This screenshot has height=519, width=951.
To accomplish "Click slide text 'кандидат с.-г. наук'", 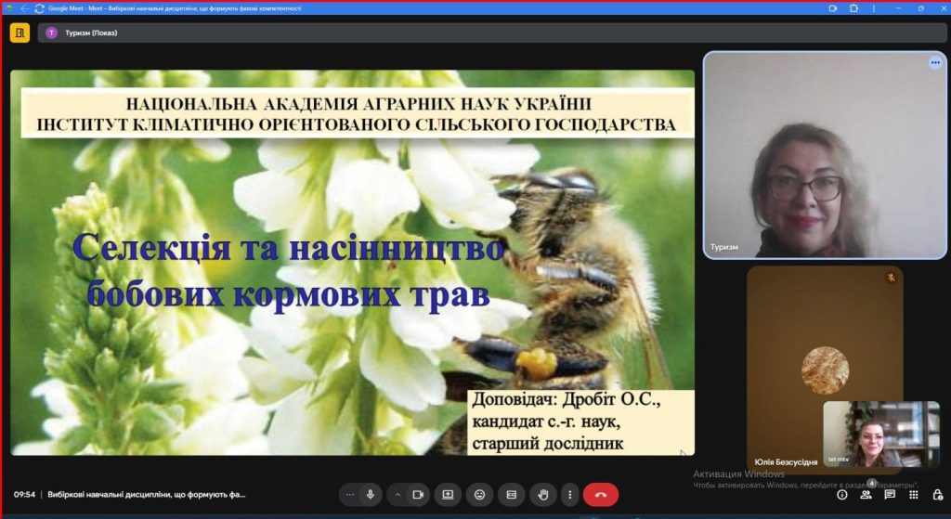I will click(x=546, y=422).
